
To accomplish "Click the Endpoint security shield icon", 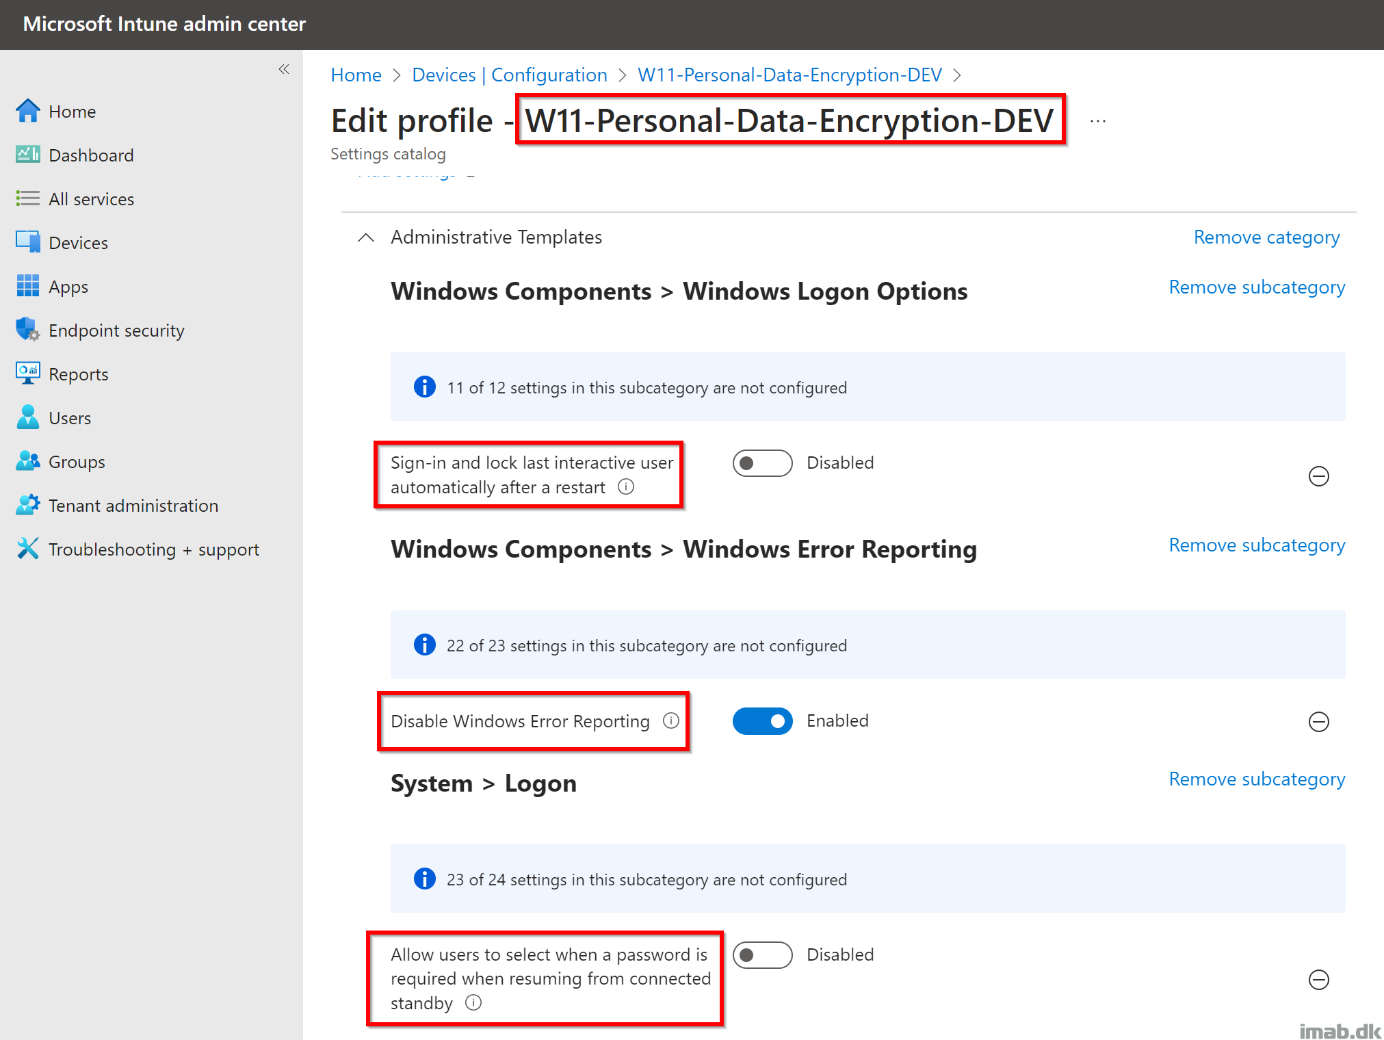I will [x=27, y=330].
